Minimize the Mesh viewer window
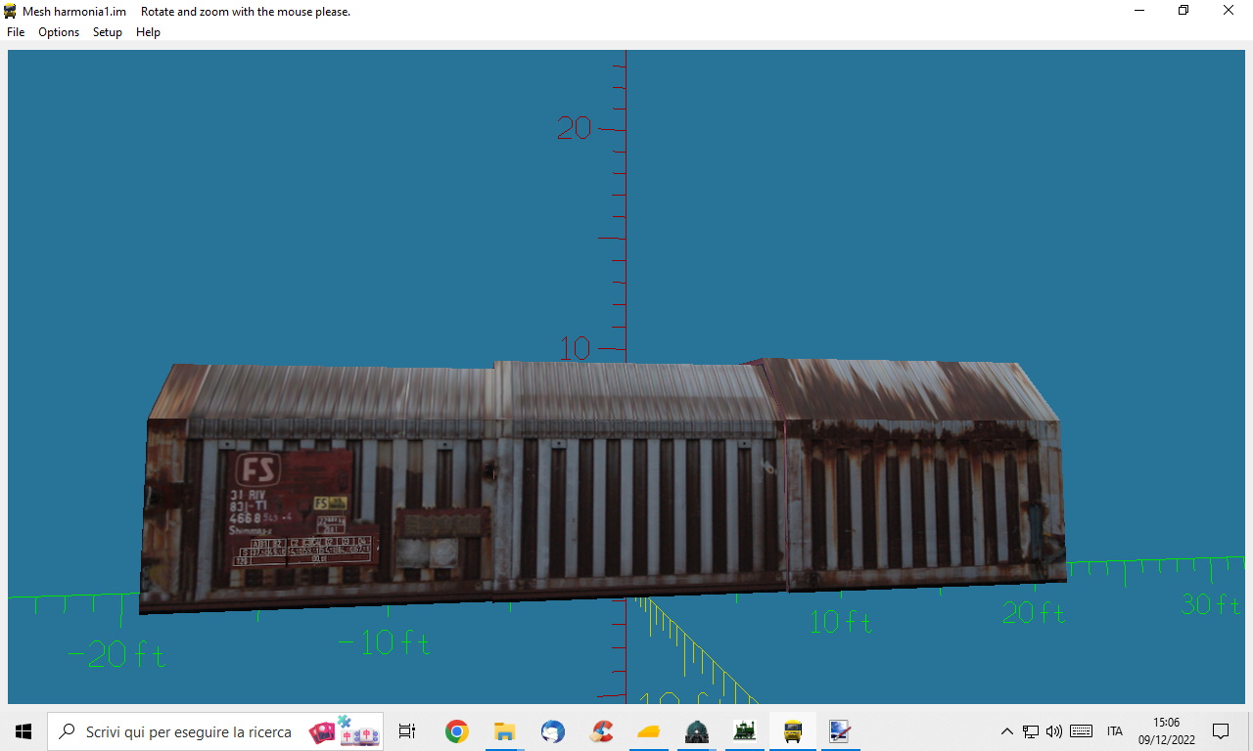This screenshot has width=1253, height=751. (1139, 11)
